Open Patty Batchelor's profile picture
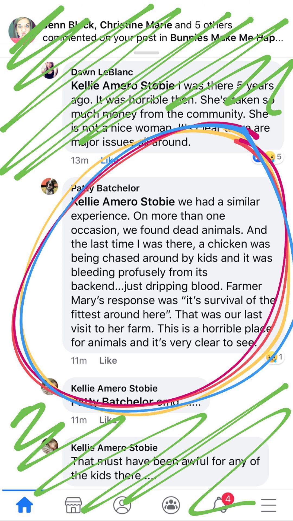Image resolution: width=293 pixels, height=521 pixels. click(50, 186)
